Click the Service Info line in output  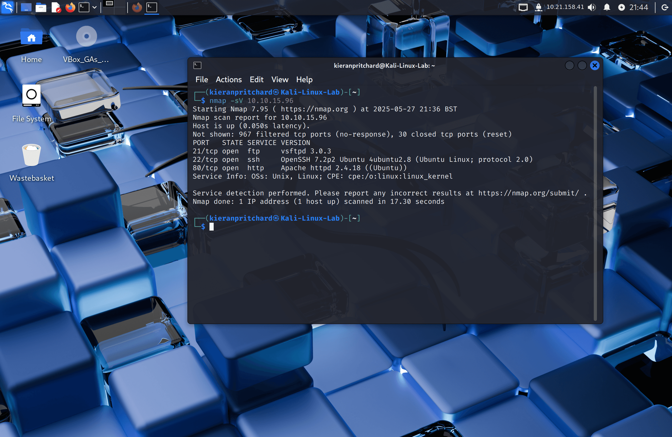point(322,176)
